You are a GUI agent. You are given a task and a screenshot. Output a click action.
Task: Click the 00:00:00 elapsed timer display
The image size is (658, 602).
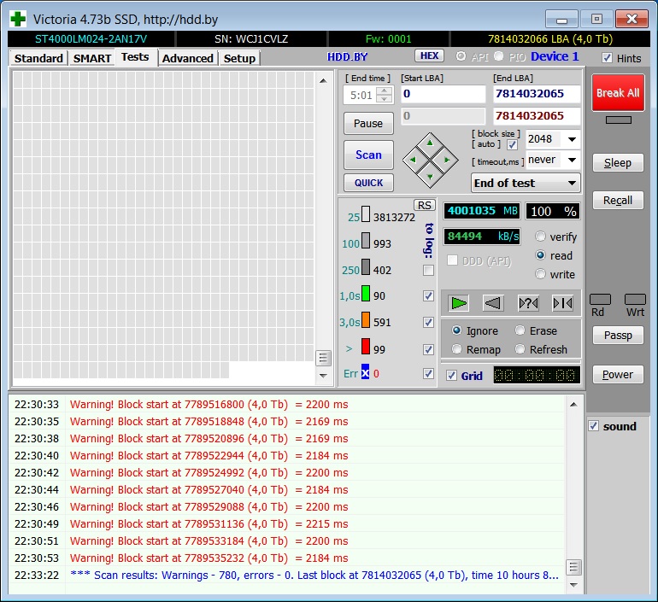[x=537, y=375]
